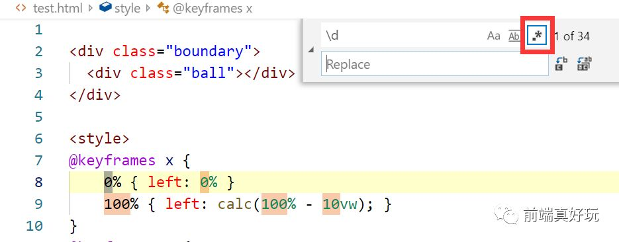This screenshot has height=242, width=619.
Task: Click the orange symbol icon before @keyframes
Action: click(163, 7)
